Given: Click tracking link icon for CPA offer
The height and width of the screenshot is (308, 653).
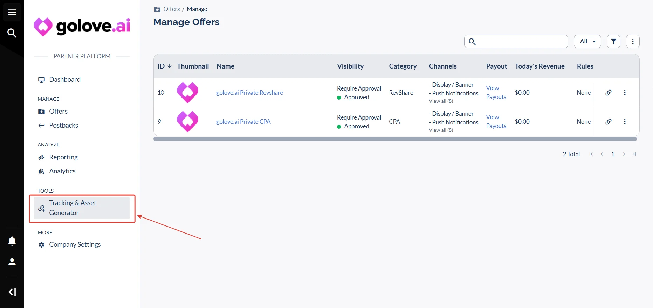Looking at the screenshot, I should click(609, 122).
